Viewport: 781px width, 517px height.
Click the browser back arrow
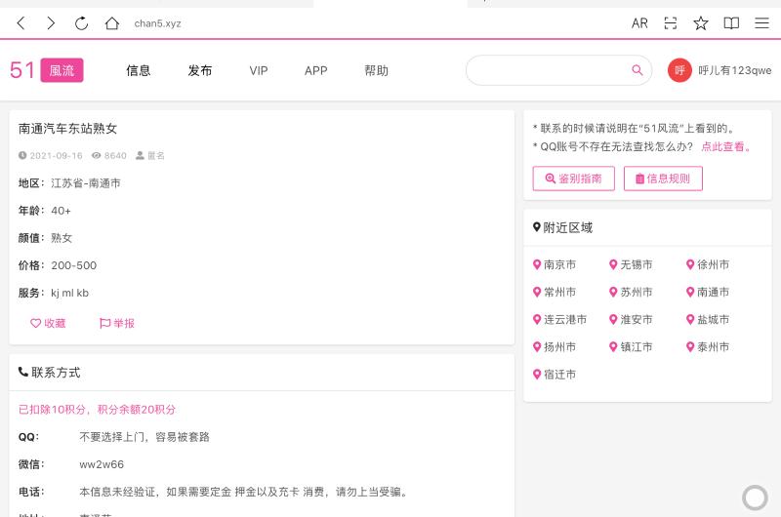point(21,23)
